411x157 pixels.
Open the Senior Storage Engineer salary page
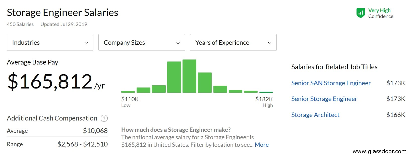[324, 99]
